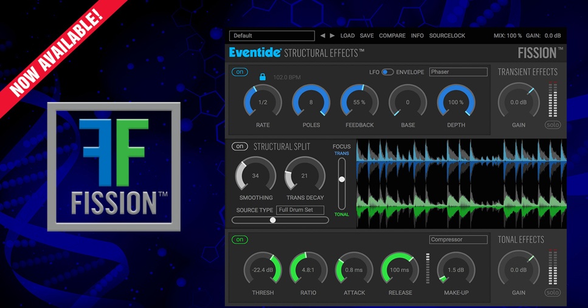
Task: Click the Smoothing knob in Structural Split
Action: [x=255, y=176]
